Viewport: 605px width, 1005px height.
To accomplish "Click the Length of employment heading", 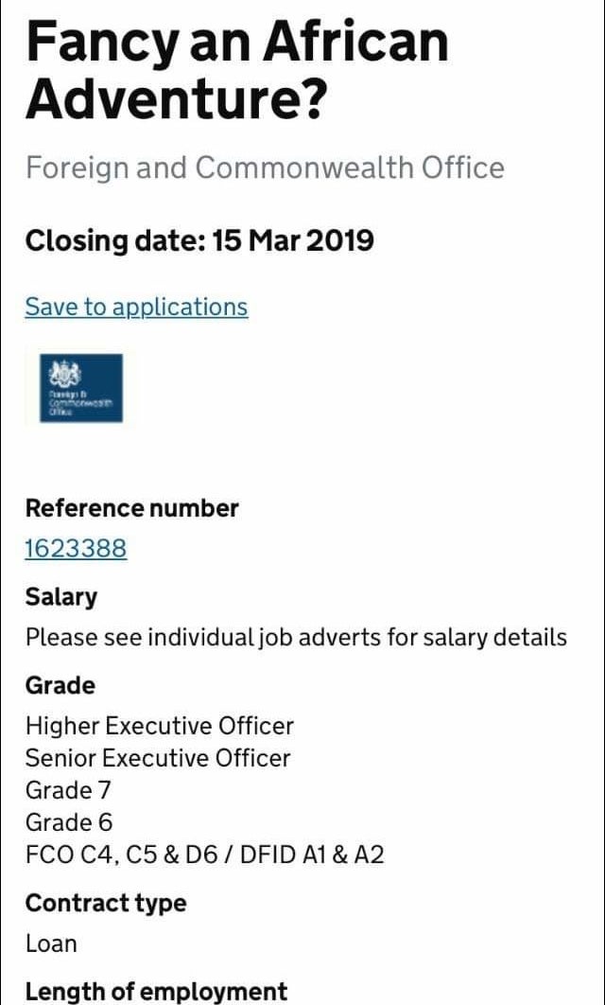I will (156, 992).
